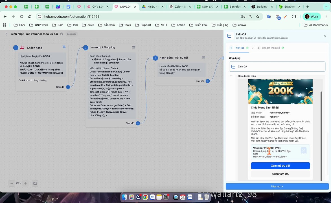Go to Chrome home page

click(30, 16)
